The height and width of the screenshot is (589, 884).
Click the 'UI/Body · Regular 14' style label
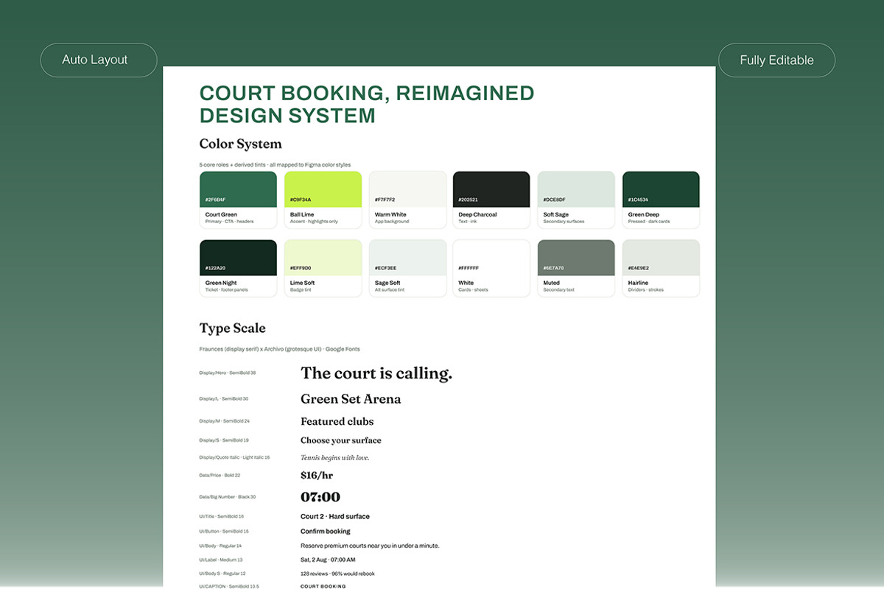click(x=220, y=546)
